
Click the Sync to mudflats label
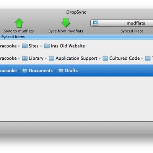click(19, 31)
